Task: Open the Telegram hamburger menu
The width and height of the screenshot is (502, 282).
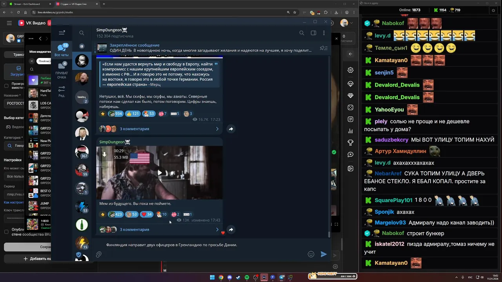Action: tap(62, 33)
